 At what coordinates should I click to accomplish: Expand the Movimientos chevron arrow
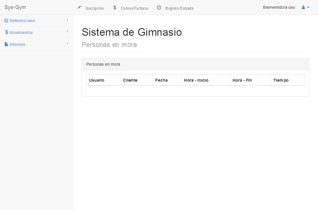pos(68,32)
